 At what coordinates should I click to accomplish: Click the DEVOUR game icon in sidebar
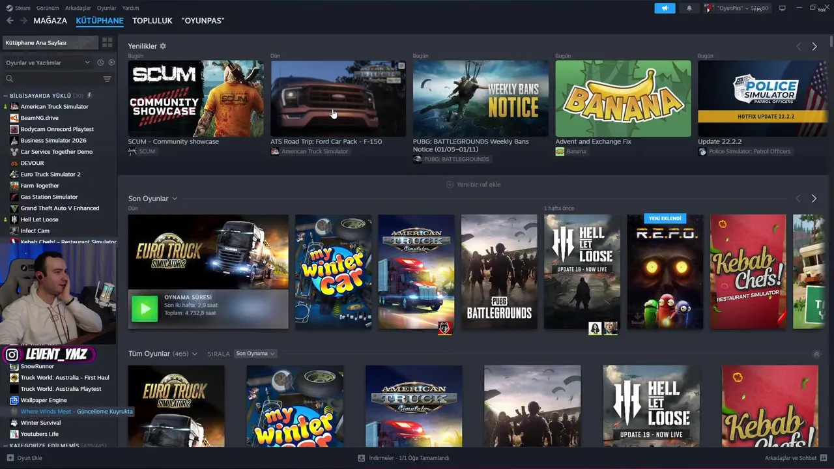point(14,163)
